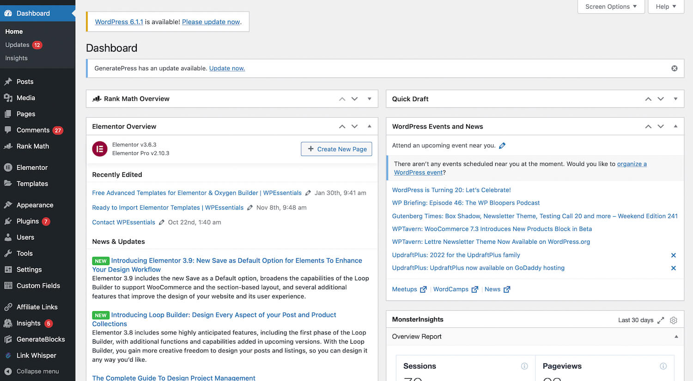Dismiss the GeneratePress update notice
The image size is (693, 381).
(x=675, y=68)
